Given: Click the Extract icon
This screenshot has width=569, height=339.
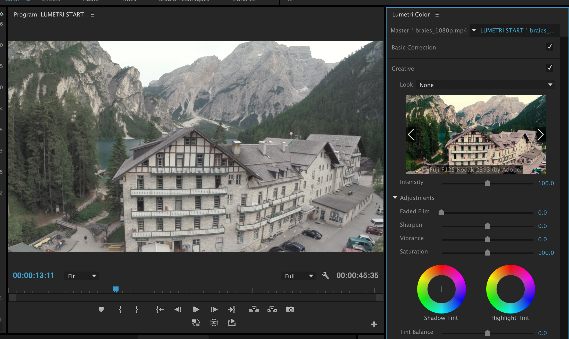Looking at the screenshot, I should tap(272, 309).
